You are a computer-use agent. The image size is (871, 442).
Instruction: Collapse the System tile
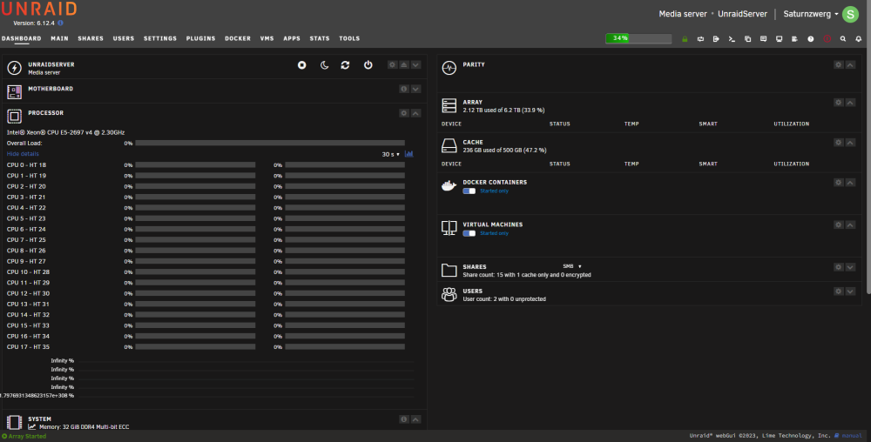pyautogui.click(x=415, y=419)
